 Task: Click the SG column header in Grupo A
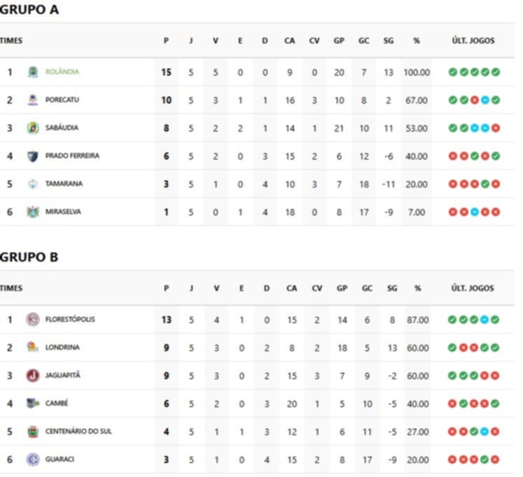[x=389, y=41]
